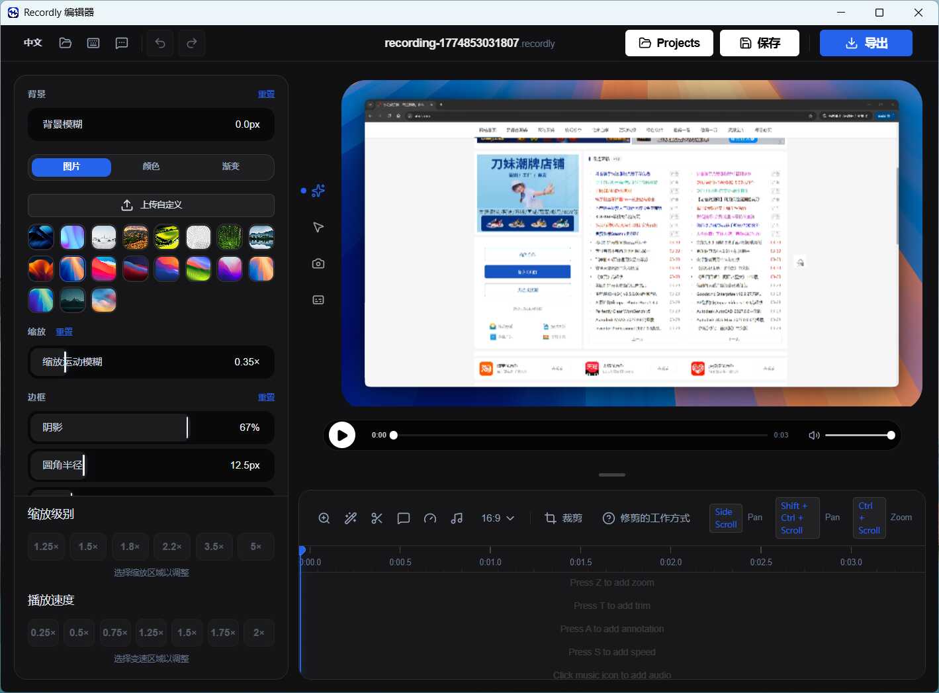Open the camera settings panel icon
The width and height of the screenshot is (939, 693).
point(318,263)
